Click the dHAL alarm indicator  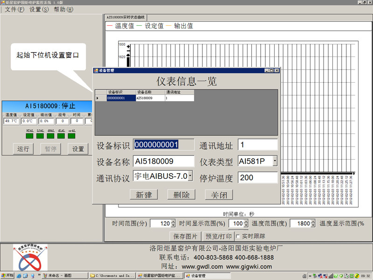click(x=51, y=136)
